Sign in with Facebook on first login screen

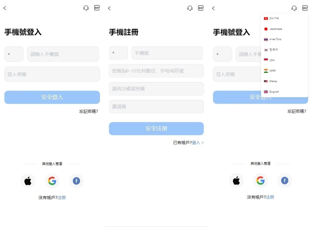(x=76, y=181)
